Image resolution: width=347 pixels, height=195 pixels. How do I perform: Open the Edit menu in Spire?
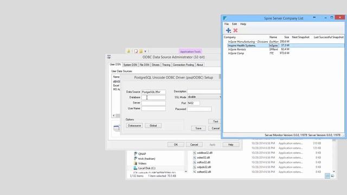[x=234, y=24]
